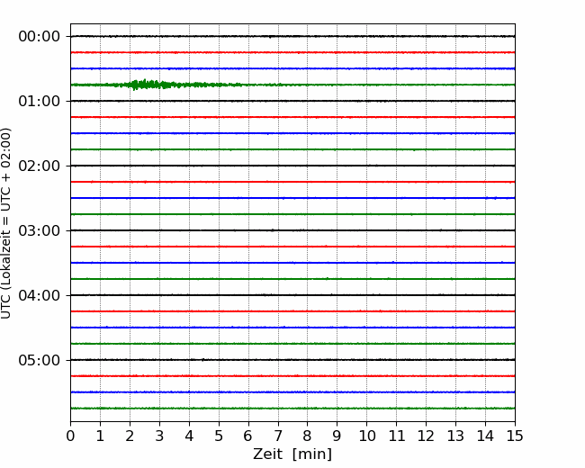Click the x-axis tick label 13
Image resolution: width=585 pixels, height=468 pixels.
tap(455, 436)
